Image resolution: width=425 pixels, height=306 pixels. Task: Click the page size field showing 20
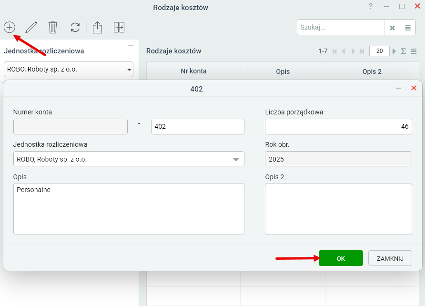379,51
